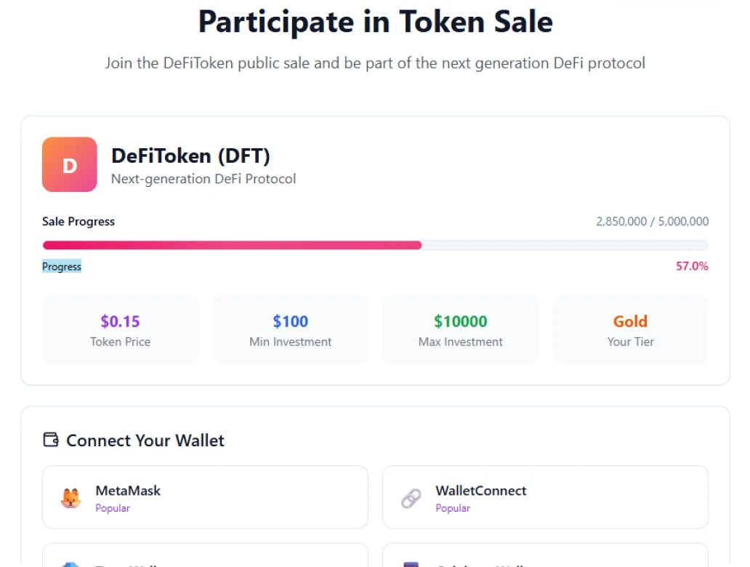The height and width of the screenshot is (567, 750).
Task: Click the highlighted Progress label
Action: coord(61,266)
